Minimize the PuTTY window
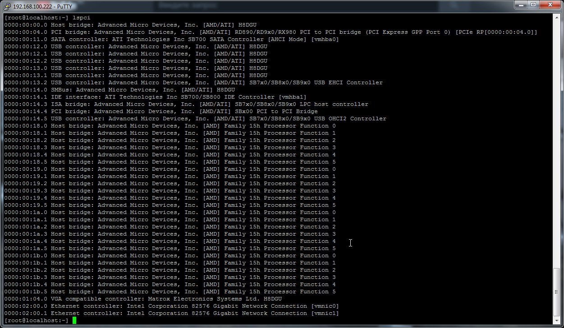 tap(521, 5)
